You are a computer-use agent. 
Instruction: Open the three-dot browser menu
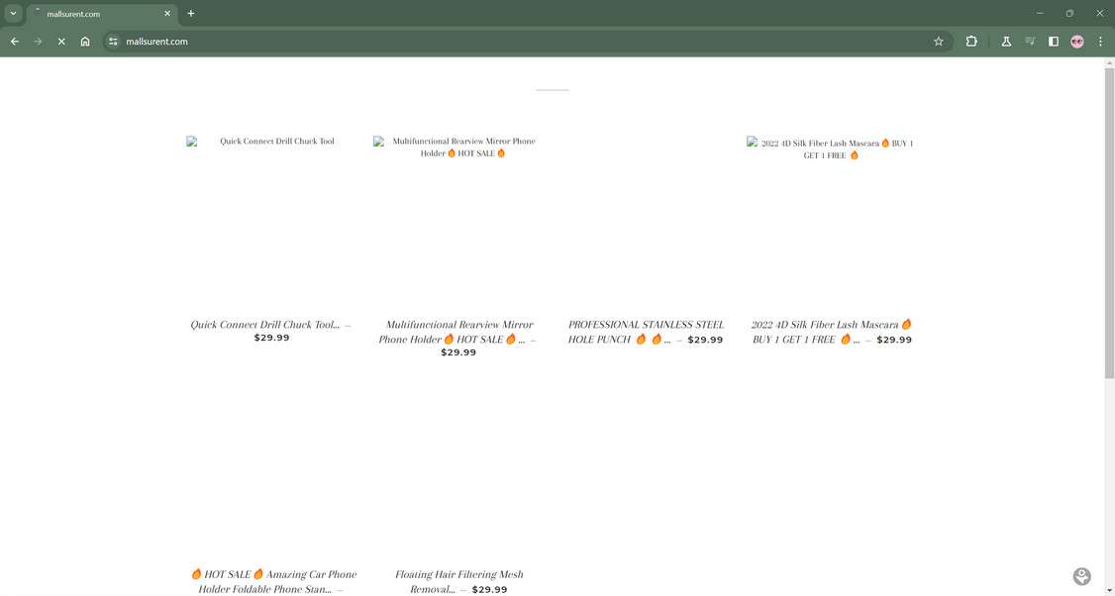coord(1100,42)
